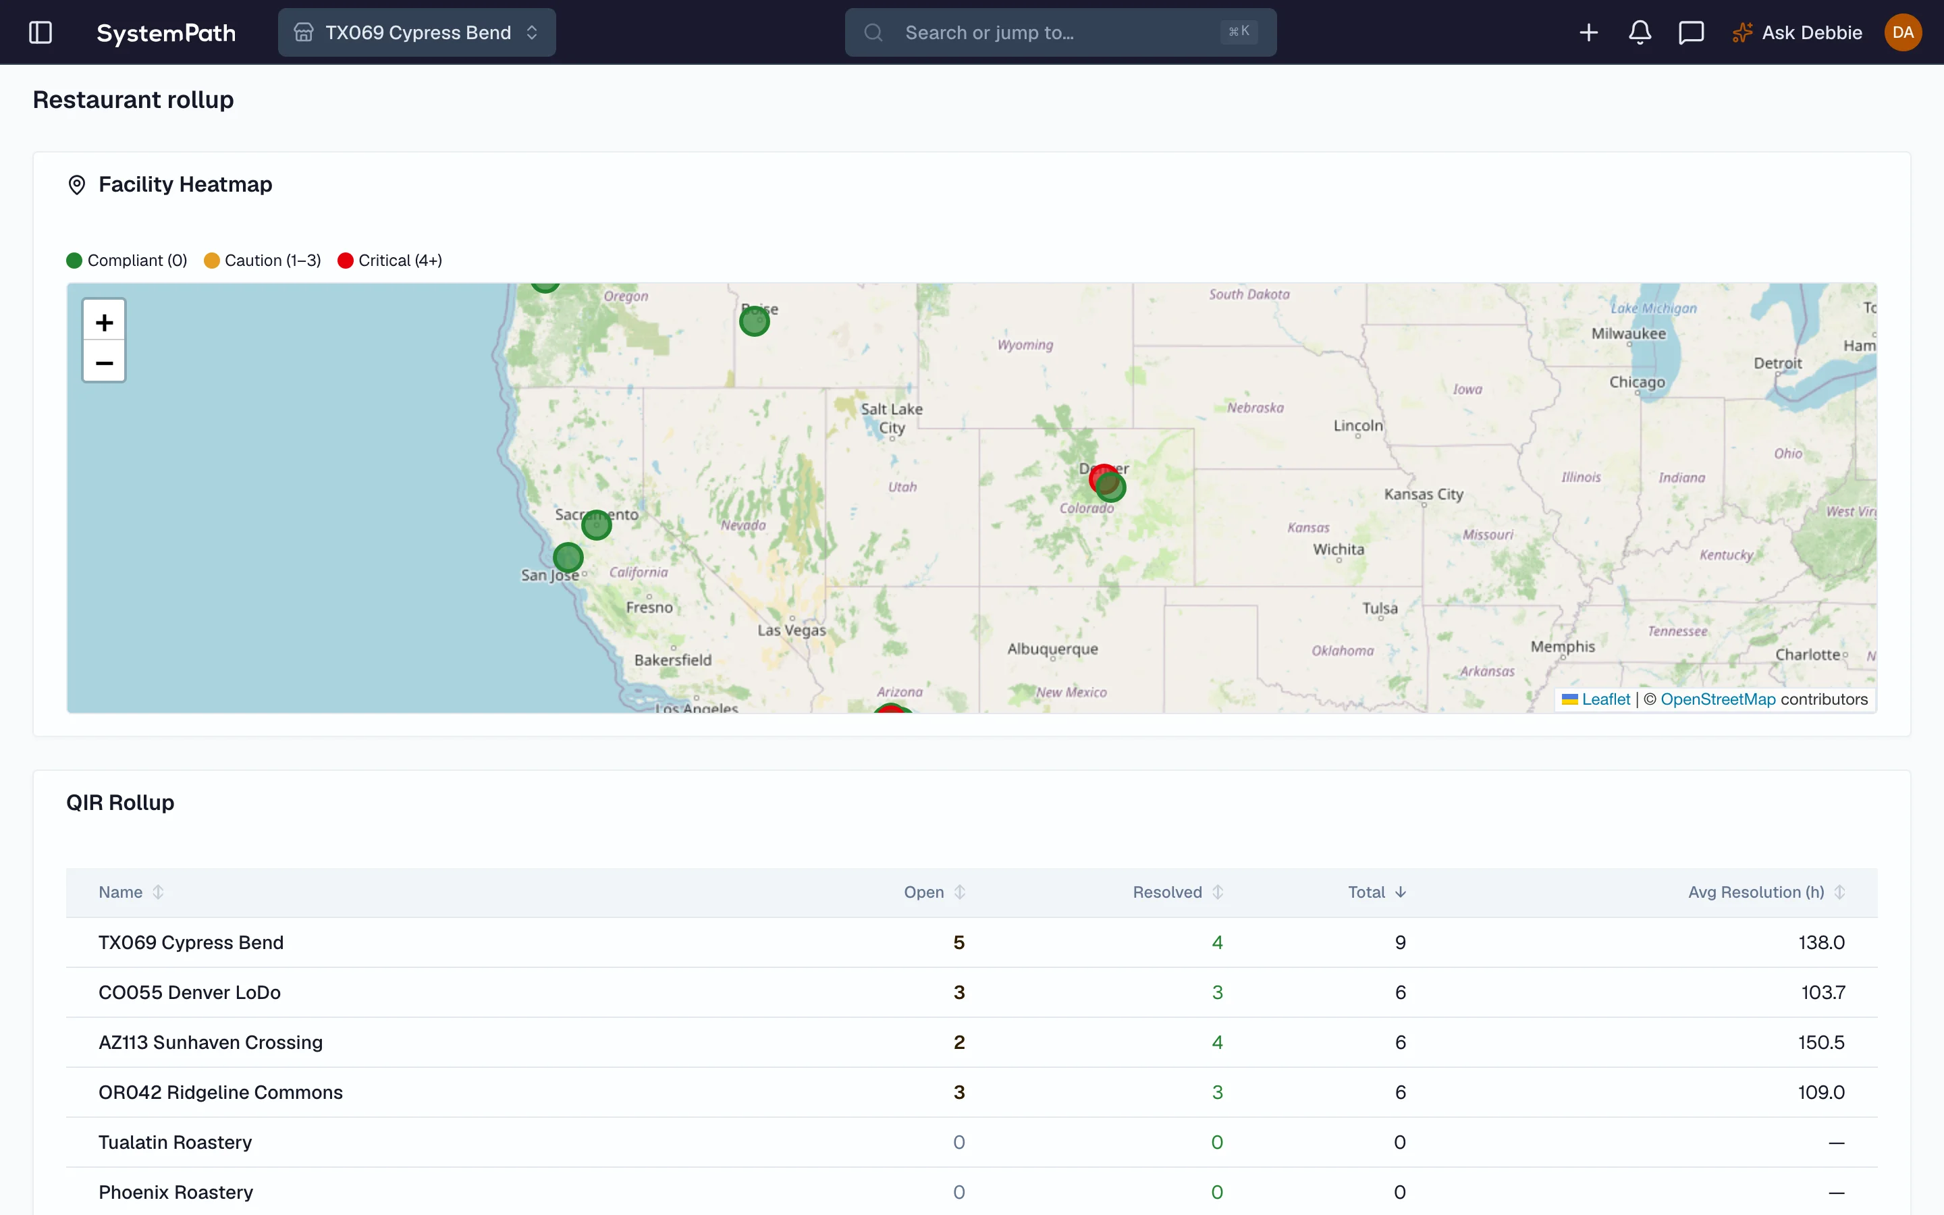Click the 138.0 avg resolution value
This screenshot has height=1215, width=1944.
point(1821,942)
